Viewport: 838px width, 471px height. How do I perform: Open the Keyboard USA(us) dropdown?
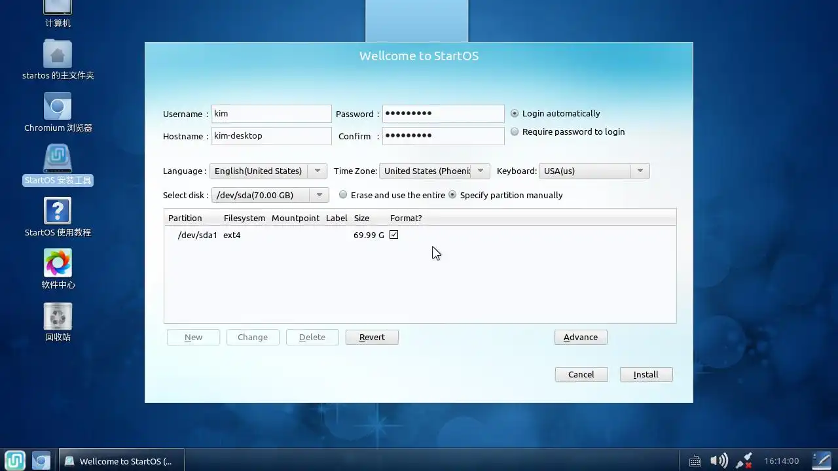click(594, 171)
